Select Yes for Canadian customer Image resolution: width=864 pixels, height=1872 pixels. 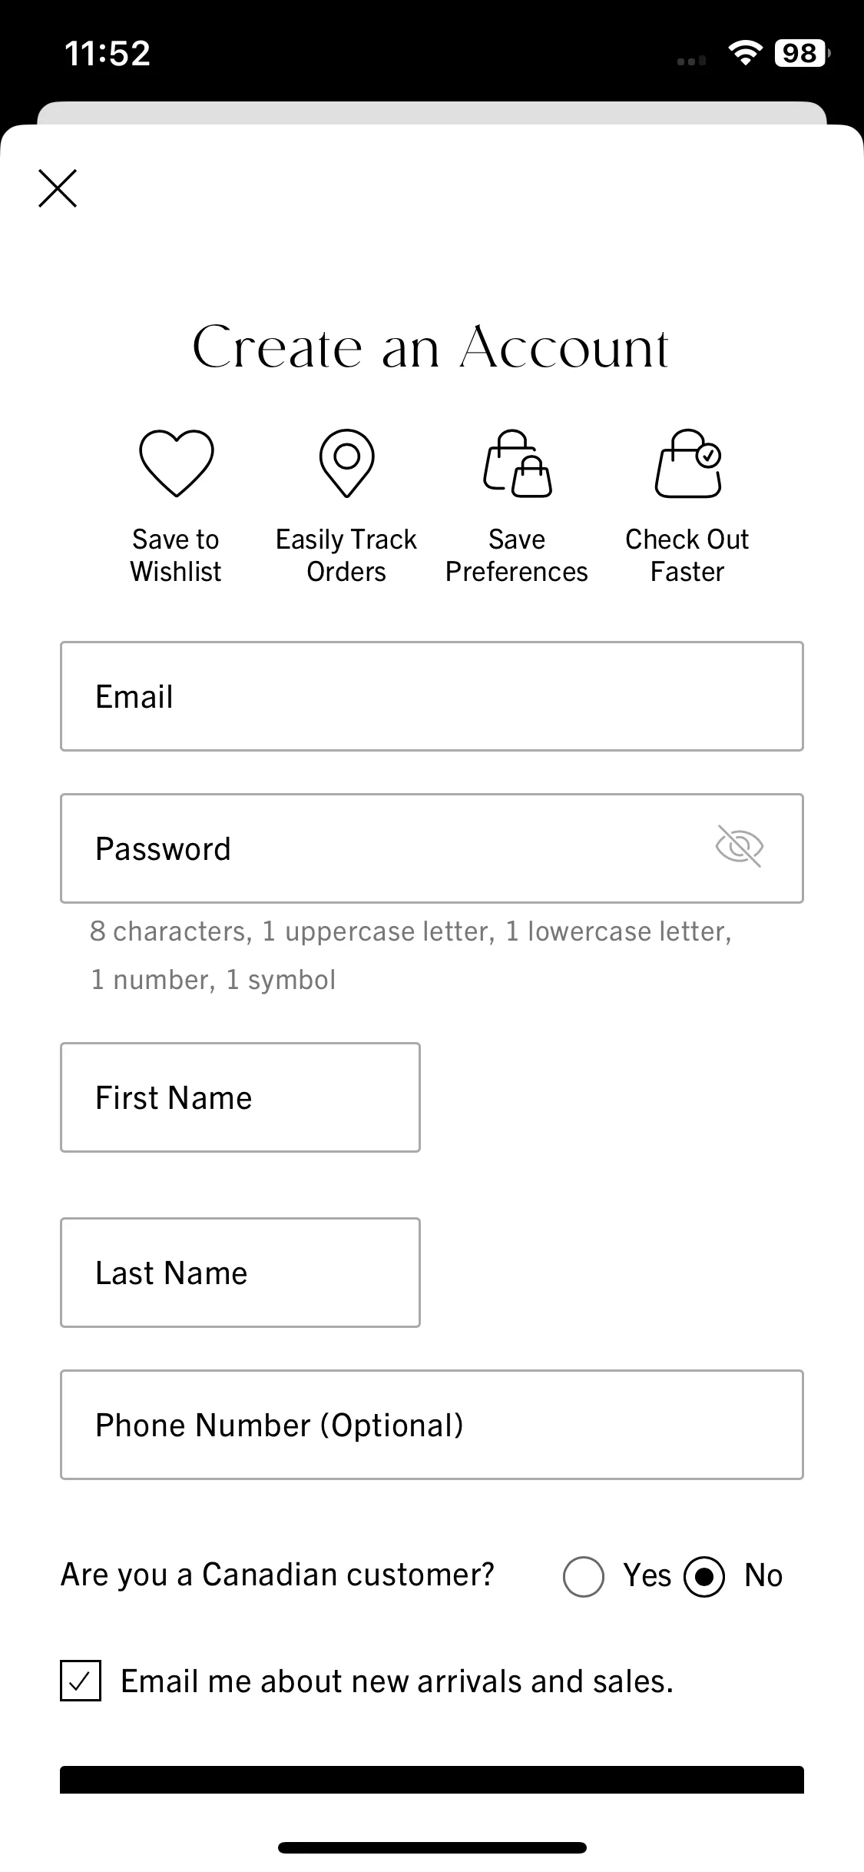coord(583,1577)
